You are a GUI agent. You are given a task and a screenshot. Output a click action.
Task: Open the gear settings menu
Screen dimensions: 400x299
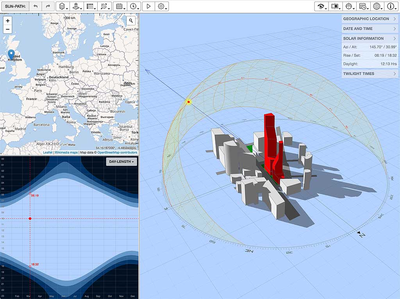161,6
